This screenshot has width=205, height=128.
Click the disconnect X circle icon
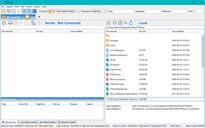(x=39, y=23)
